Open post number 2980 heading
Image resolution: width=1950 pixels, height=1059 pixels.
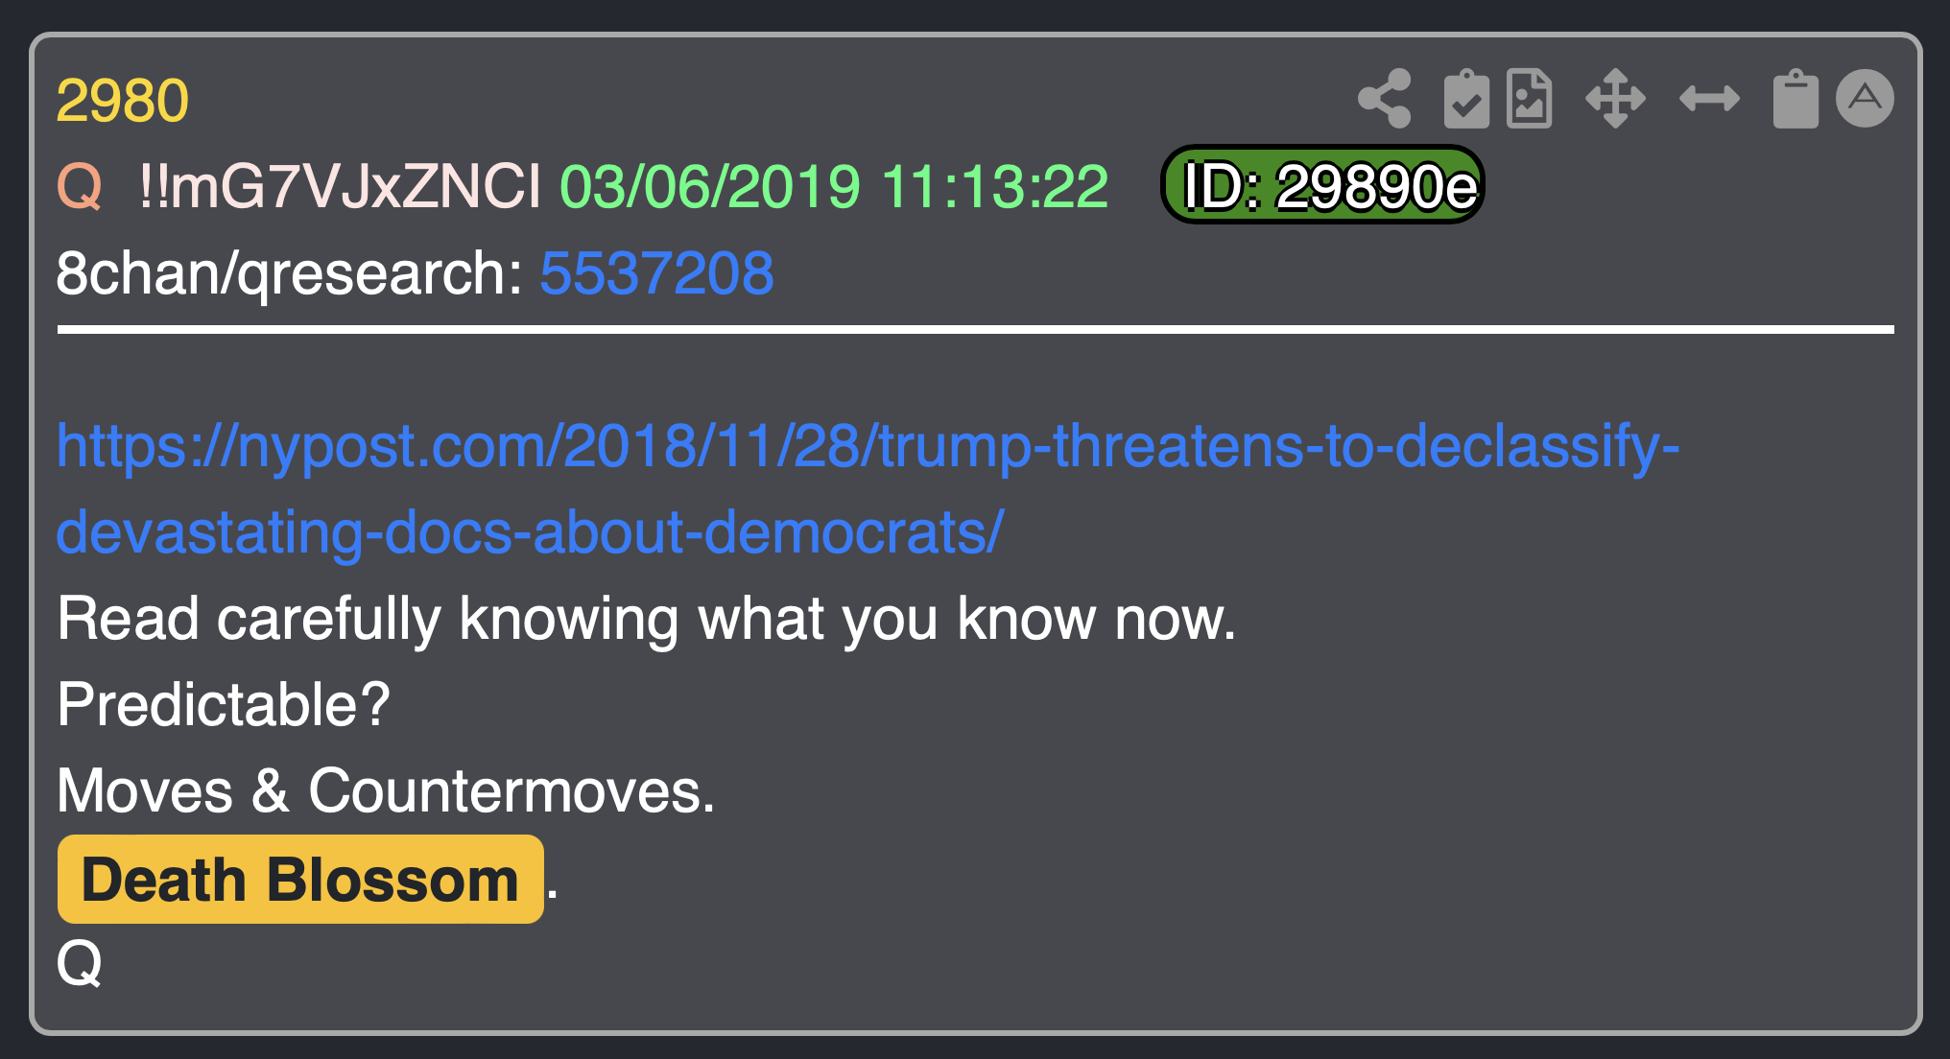click(123, 101)
